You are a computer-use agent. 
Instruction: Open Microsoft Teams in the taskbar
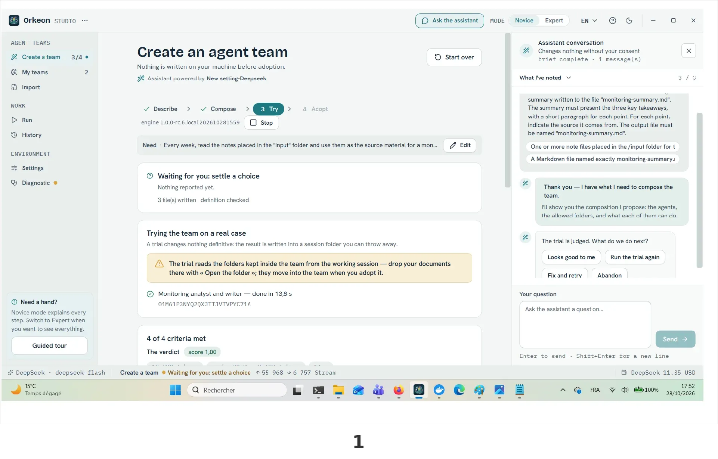pos(378,390)
